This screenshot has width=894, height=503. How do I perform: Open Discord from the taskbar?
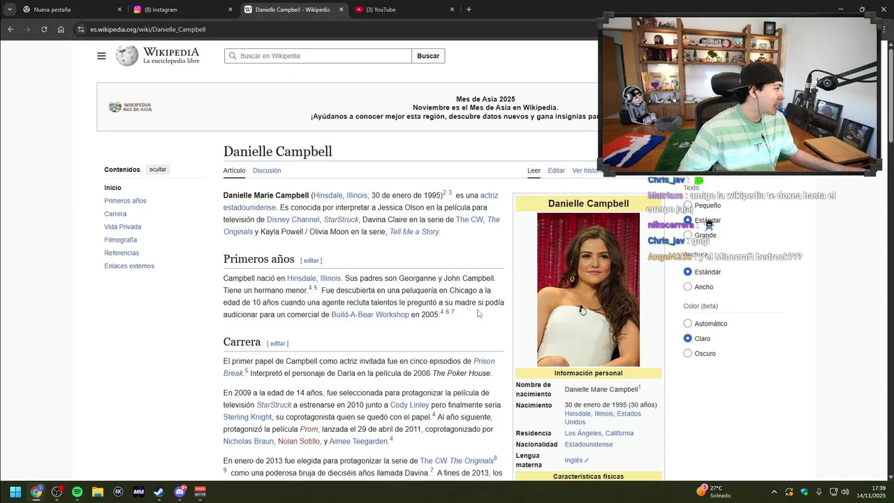click(x=179, y=492)
